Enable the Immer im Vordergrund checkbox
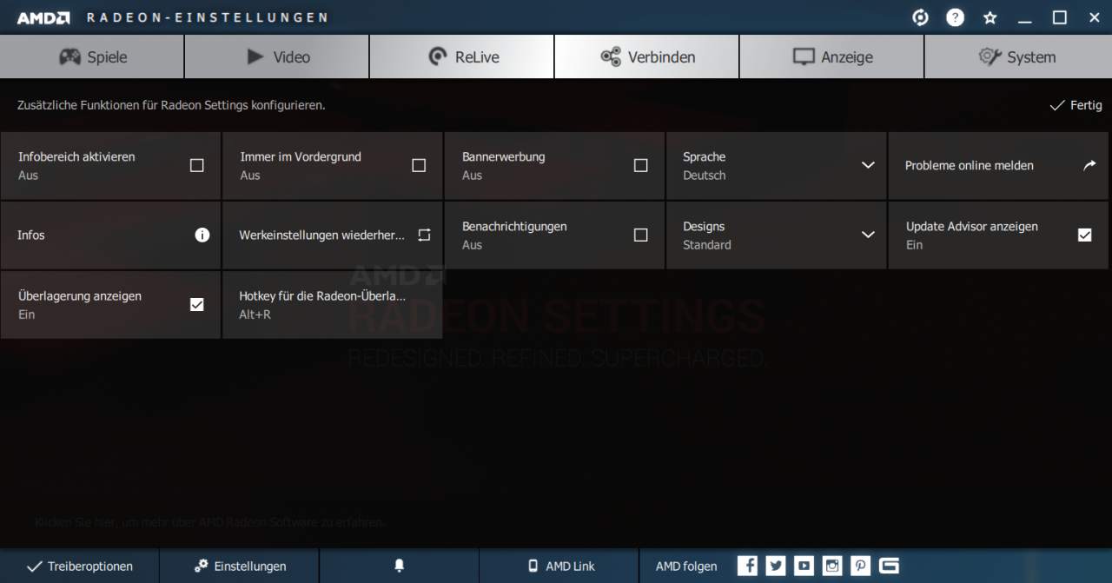1112x583 pixels. tap(419, 165)
